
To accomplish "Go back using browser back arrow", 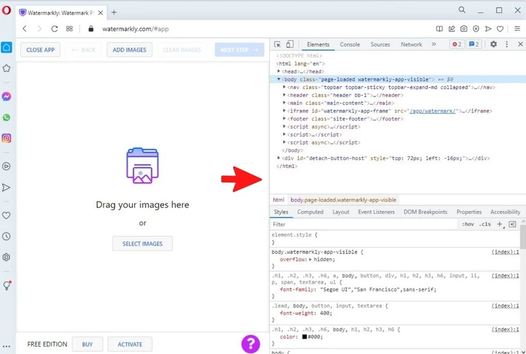I will 25,29.
